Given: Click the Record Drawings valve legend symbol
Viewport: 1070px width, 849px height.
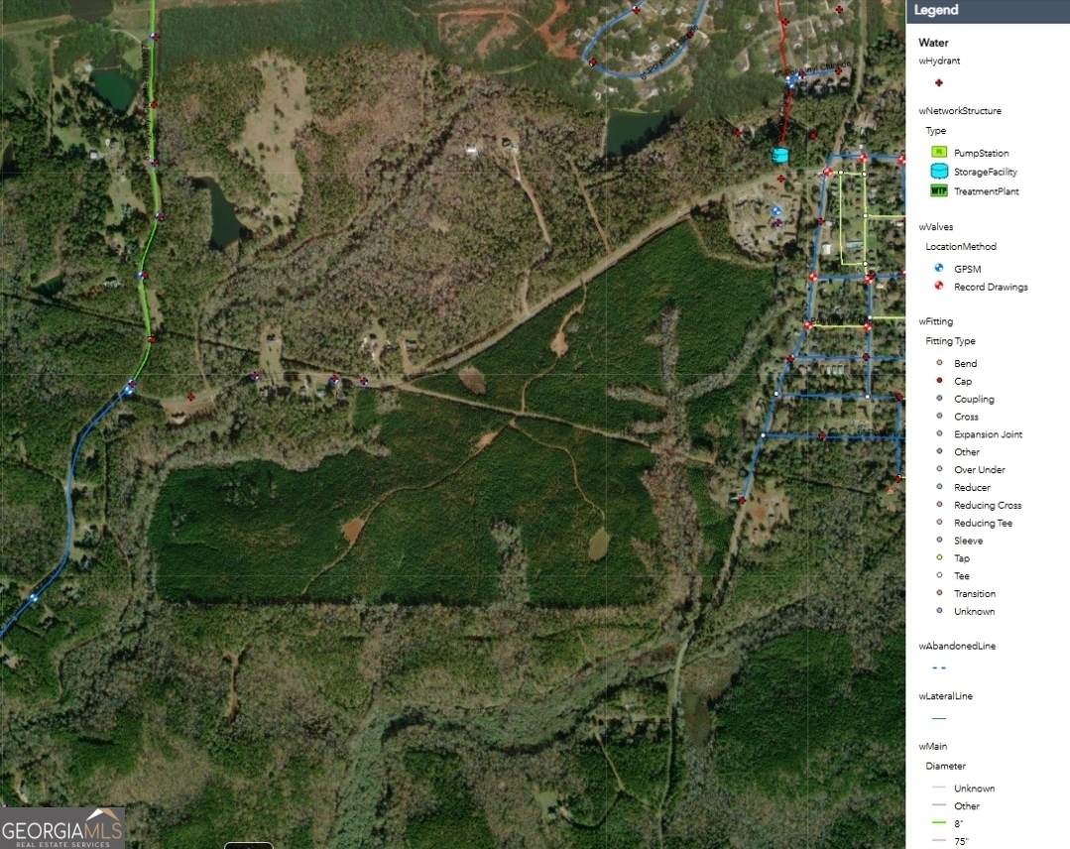Looking at the screenshot, I should tap(938, 287).
